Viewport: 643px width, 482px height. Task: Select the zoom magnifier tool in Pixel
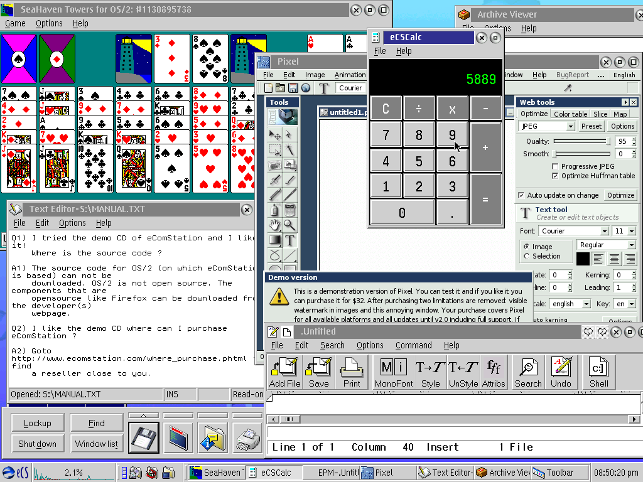pyautogui.click(x=289, y=225)
